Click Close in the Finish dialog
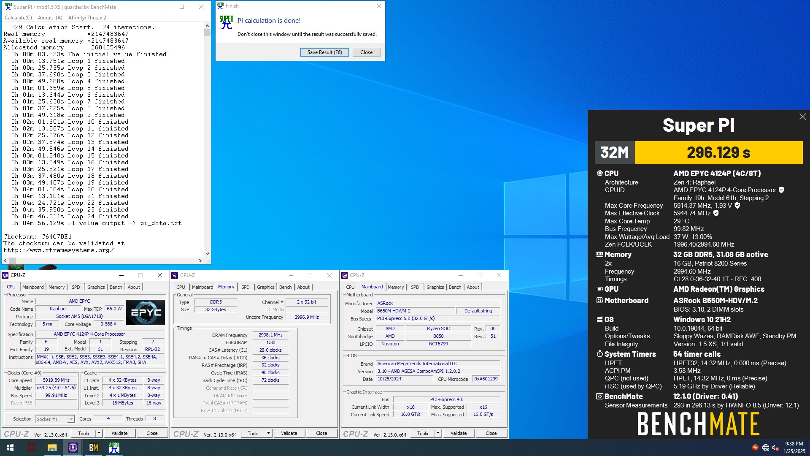This screenshot has width=810, height=456. click(367, 52)
